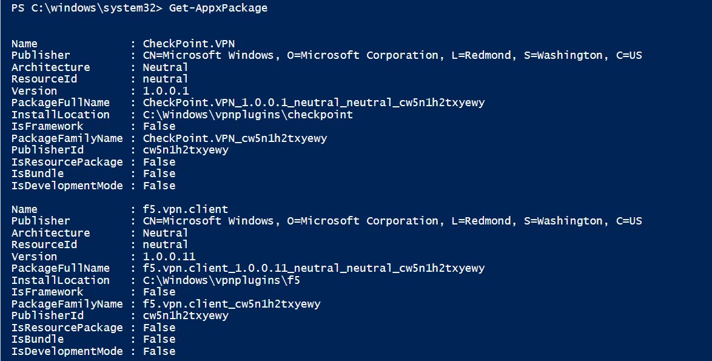712x361 pixels.
Task: Click the PS C:\windows\system32> prompt
Action: pyautogui.click(x=87, y=8)
